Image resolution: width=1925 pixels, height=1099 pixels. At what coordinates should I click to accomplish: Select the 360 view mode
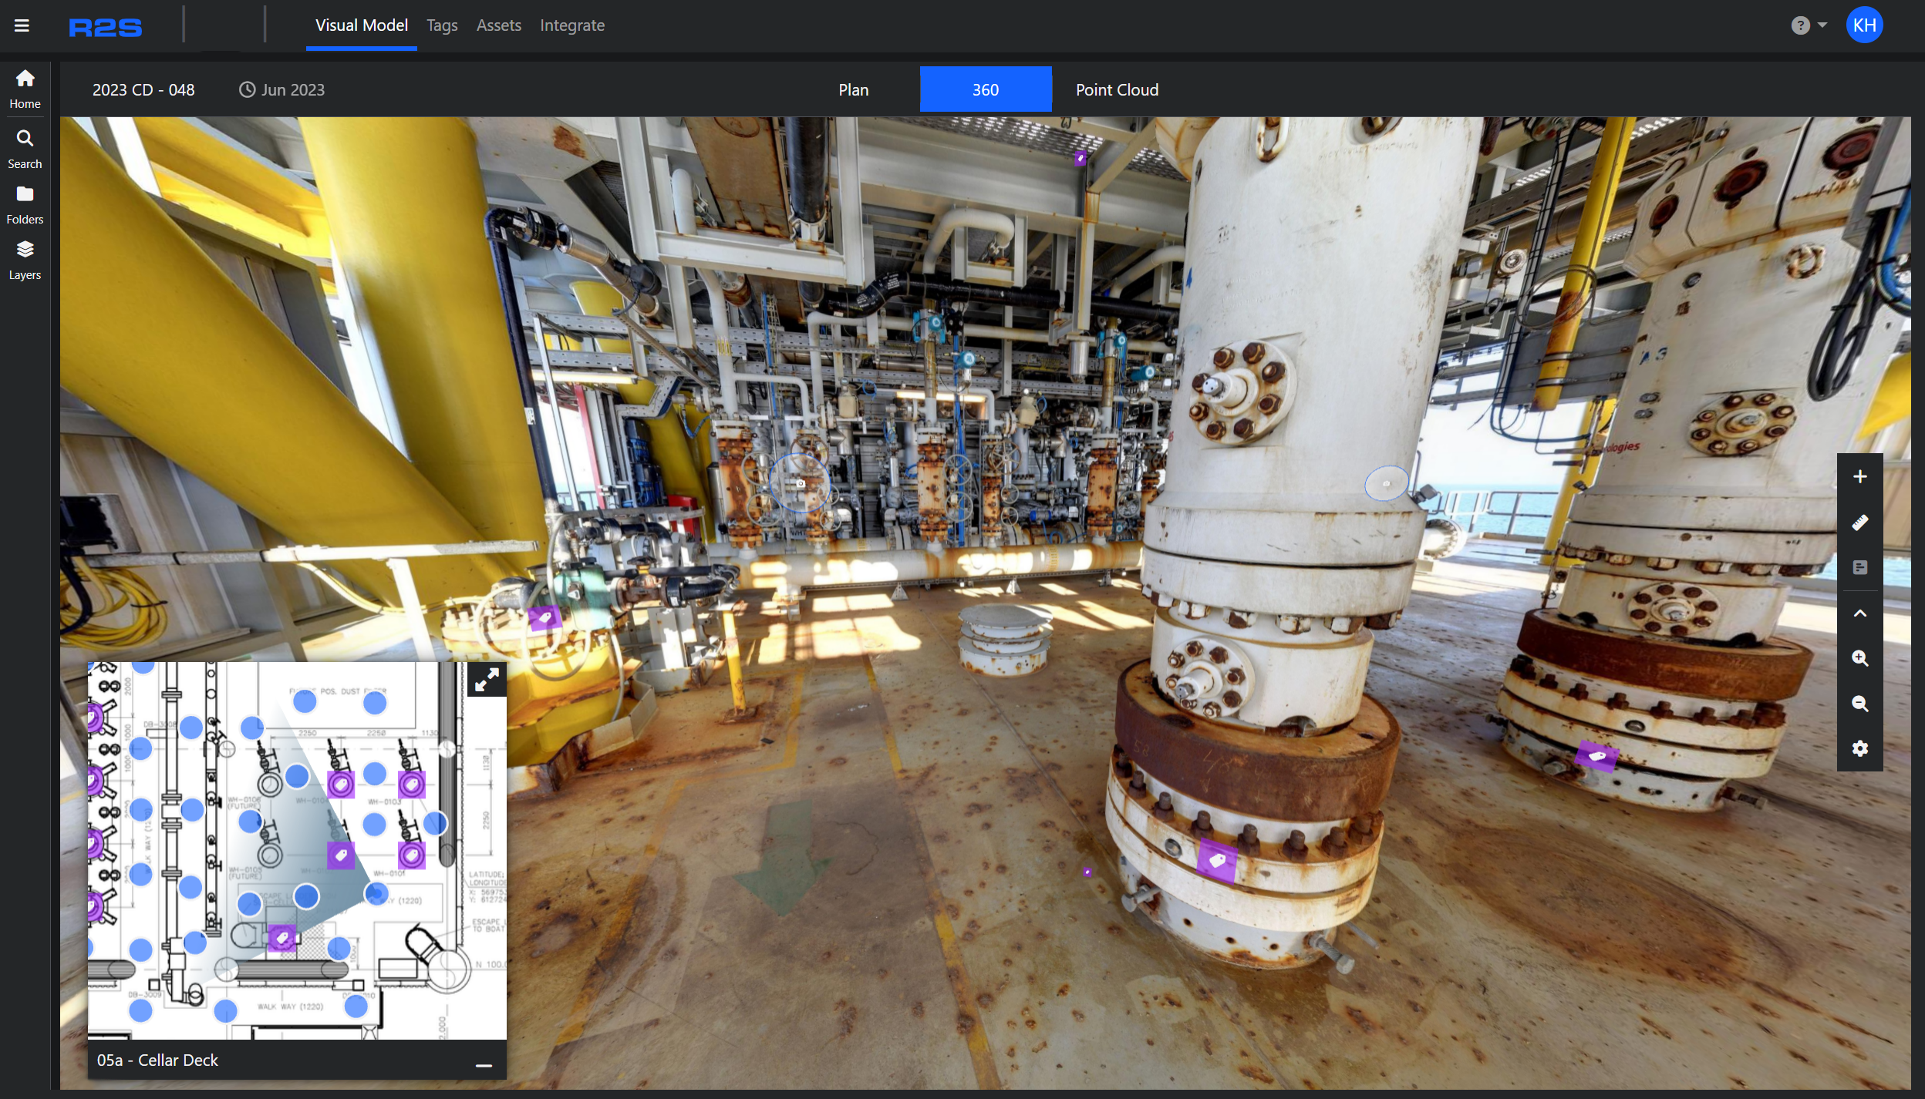(985, 89)
